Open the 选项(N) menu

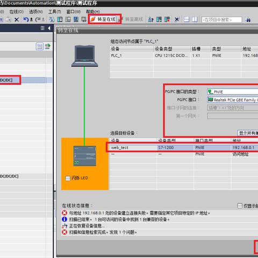(x=36, y=12)
